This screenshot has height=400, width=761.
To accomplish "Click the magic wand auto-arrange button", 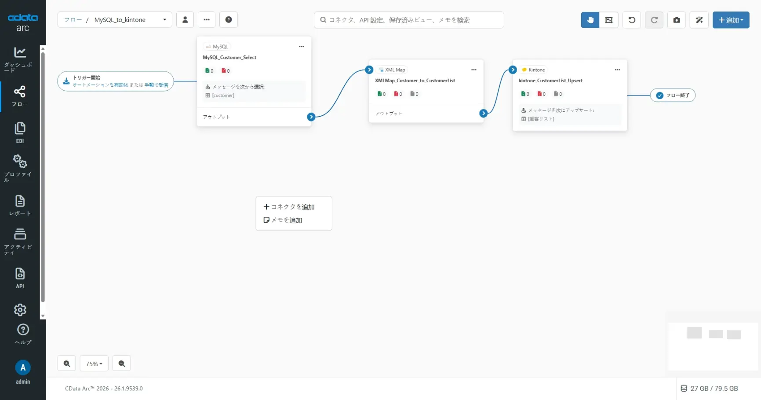I will pos(699,20).
